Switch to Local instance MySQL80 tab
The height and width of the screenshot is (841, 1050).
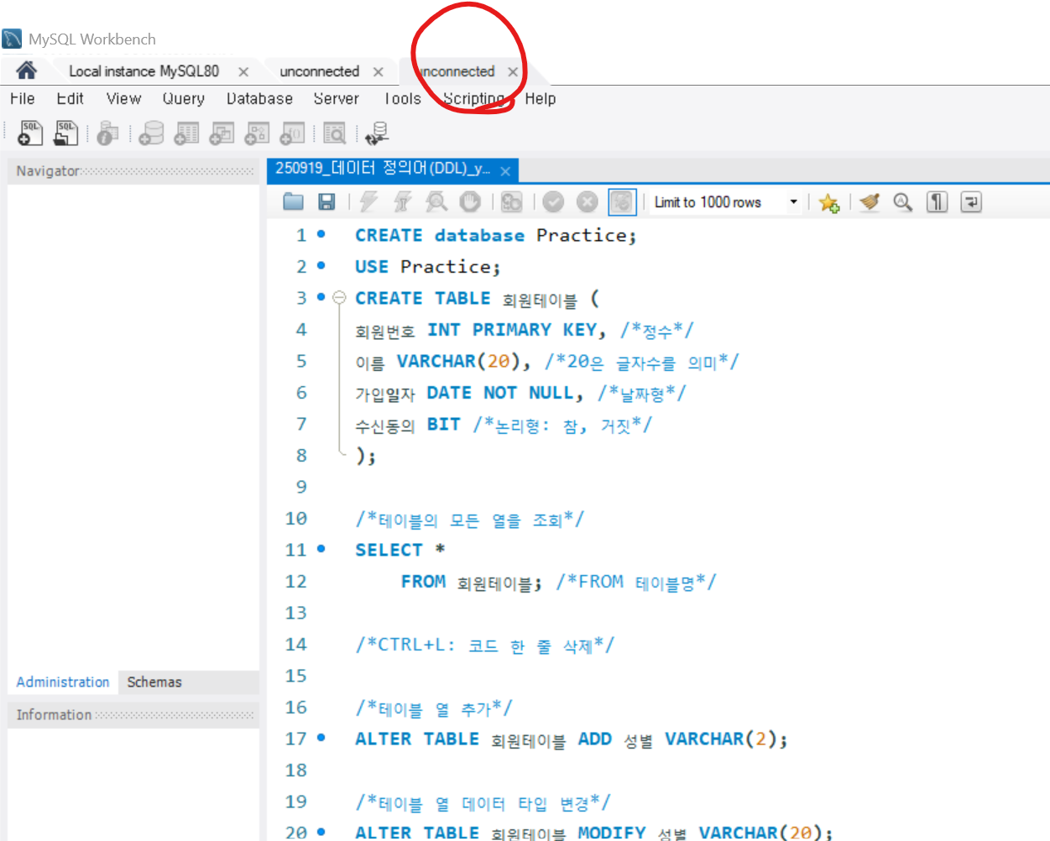(144, 71)
